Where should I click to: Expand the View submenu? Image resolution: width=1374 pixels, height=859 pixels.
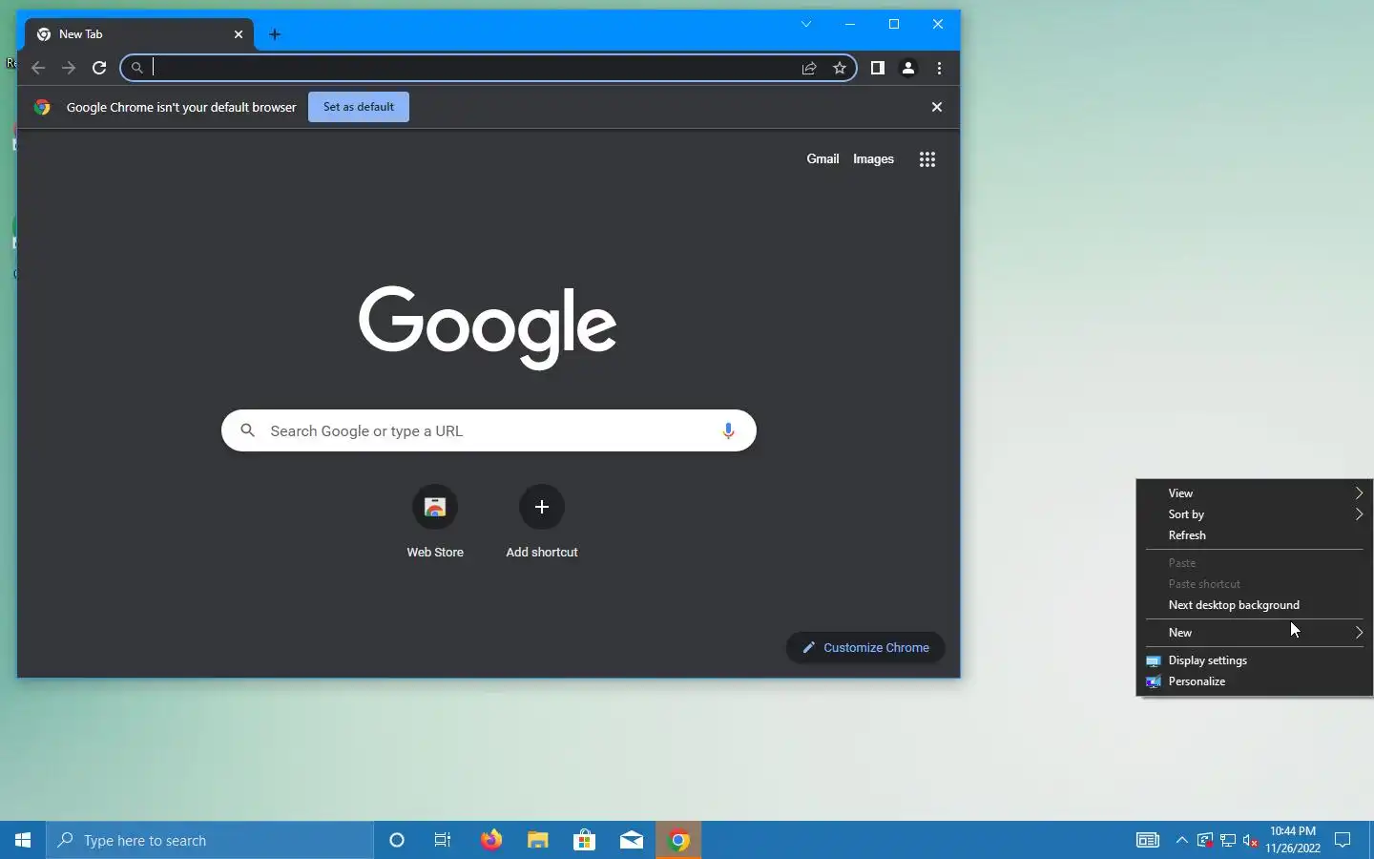1255,493
